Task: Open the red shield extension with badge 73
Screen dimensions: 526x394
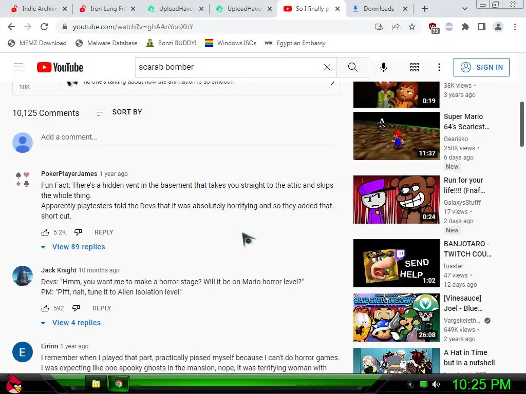Action: click(433, 28)
